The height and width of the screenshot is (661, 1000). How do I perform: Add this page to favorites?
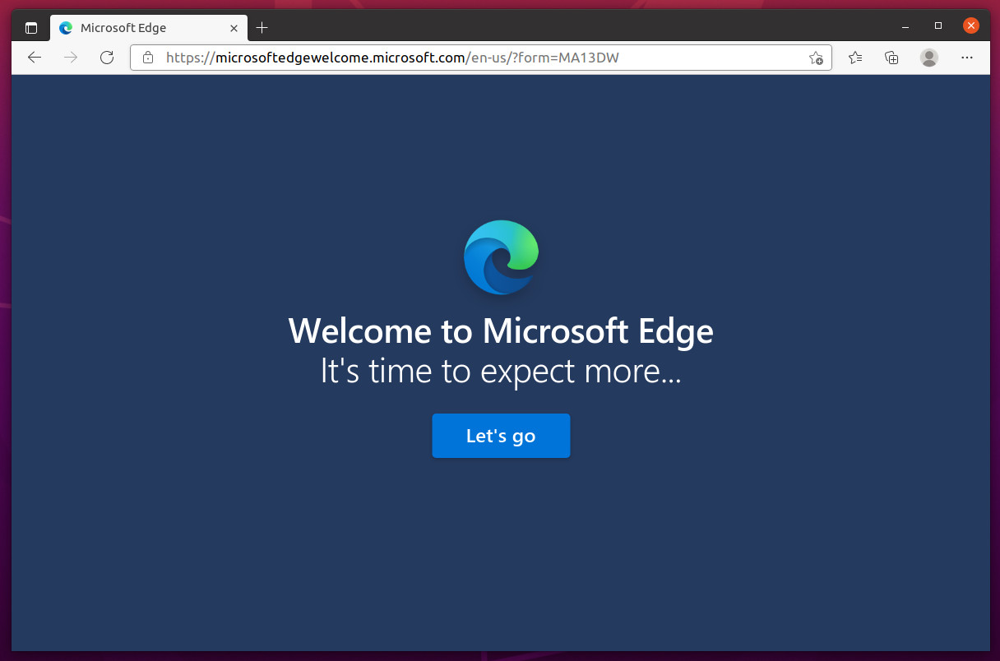(x=817, y=58)
